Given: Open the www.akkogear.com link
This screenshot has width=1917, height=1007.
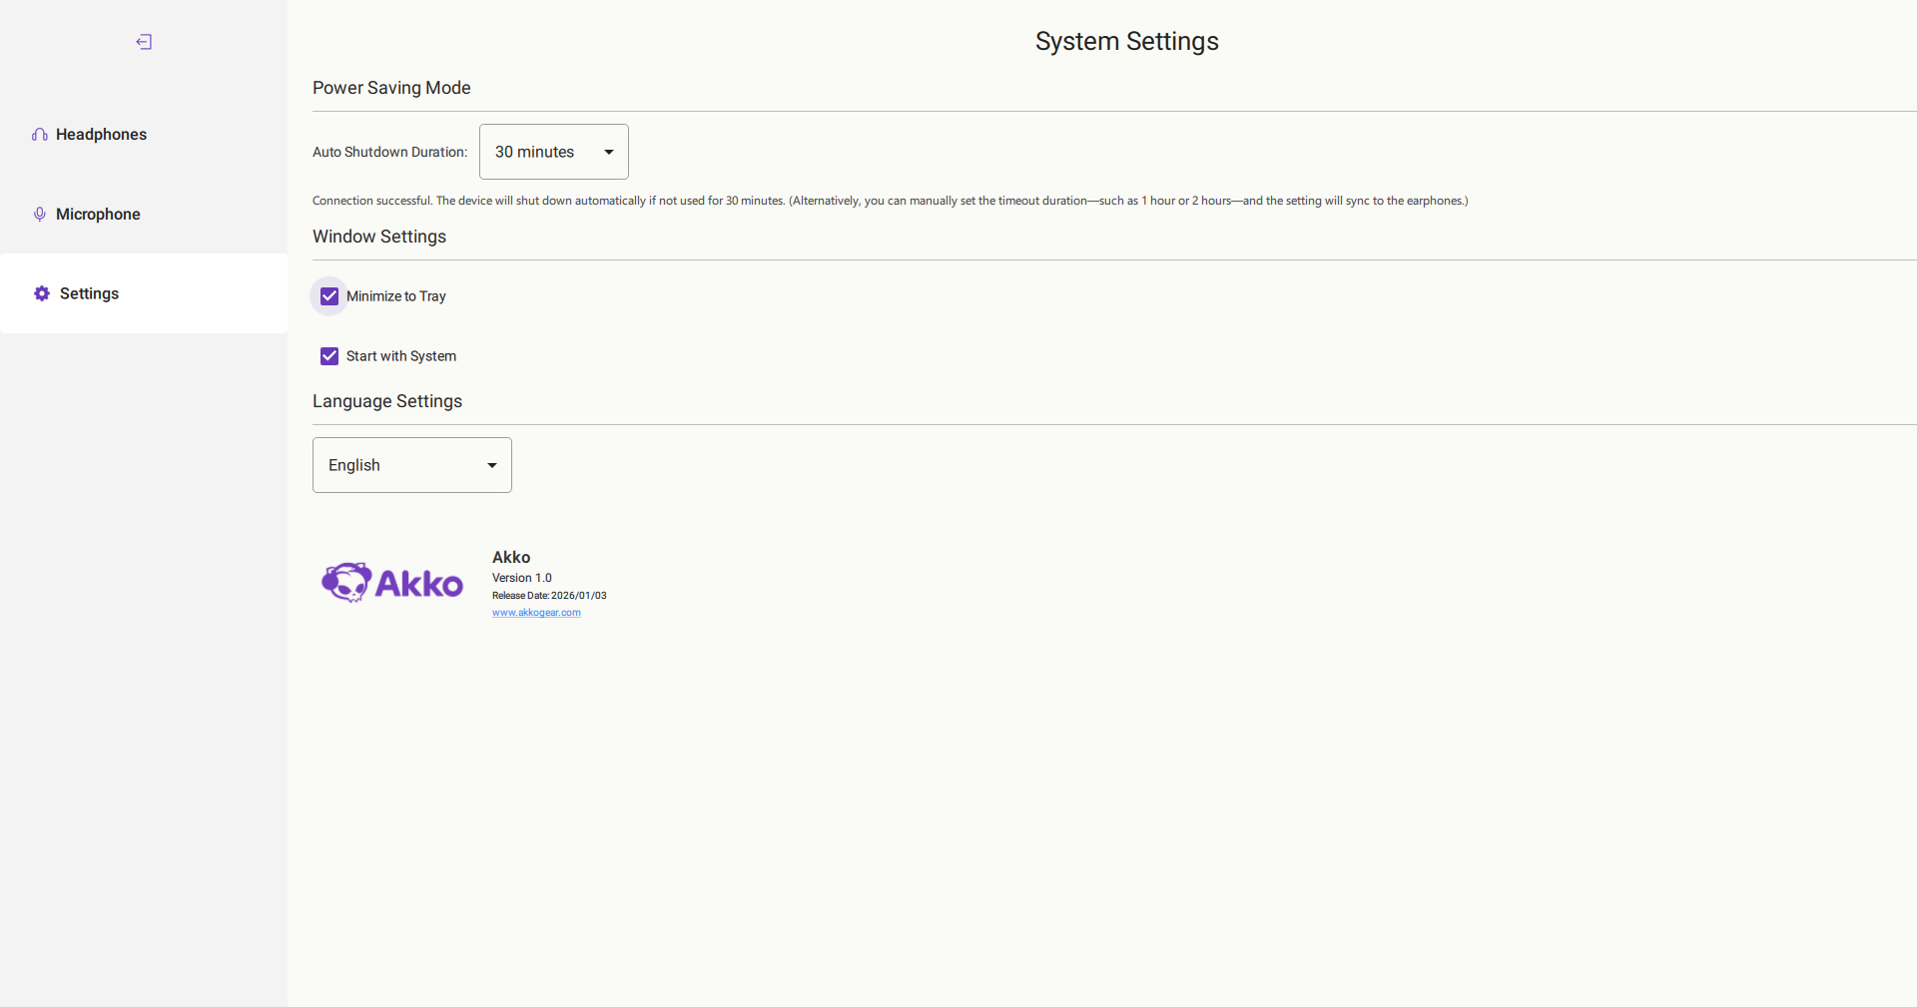Looking at the screenshot, I should click(536, 613).
